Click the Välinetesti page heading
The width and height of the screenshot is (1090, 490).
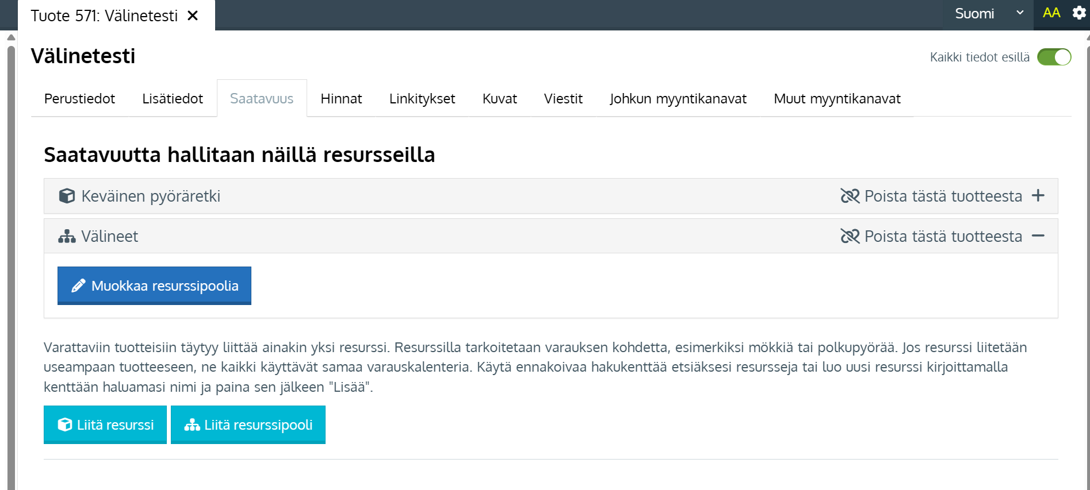click(83, 56)
